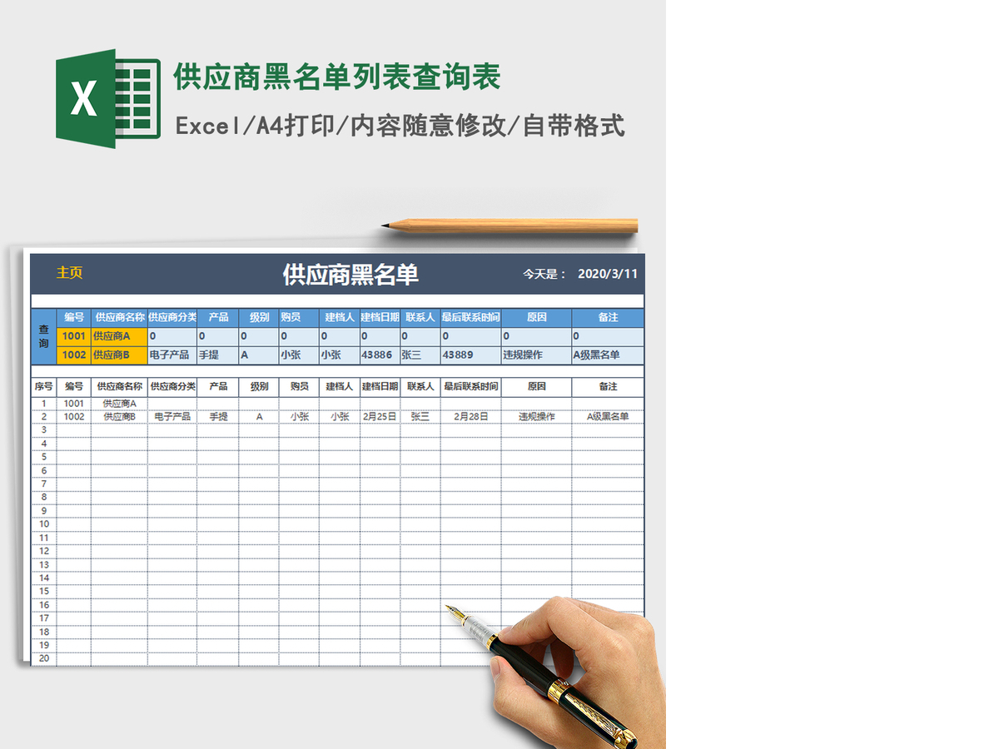Click 建档人 header in white list table

[340, 386]
